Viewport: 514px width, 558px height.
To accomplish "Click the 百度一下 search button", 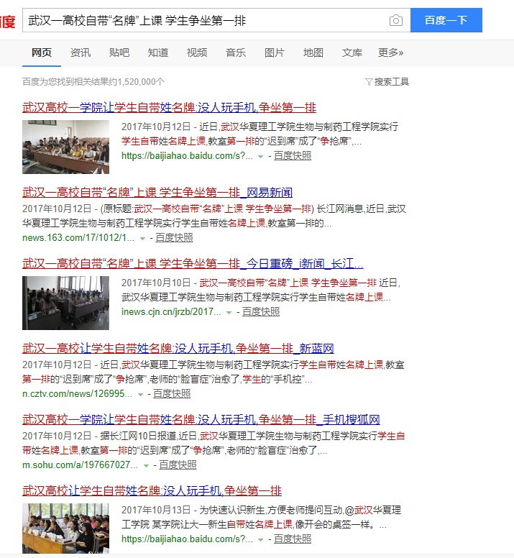I will (x=446, y=21).
